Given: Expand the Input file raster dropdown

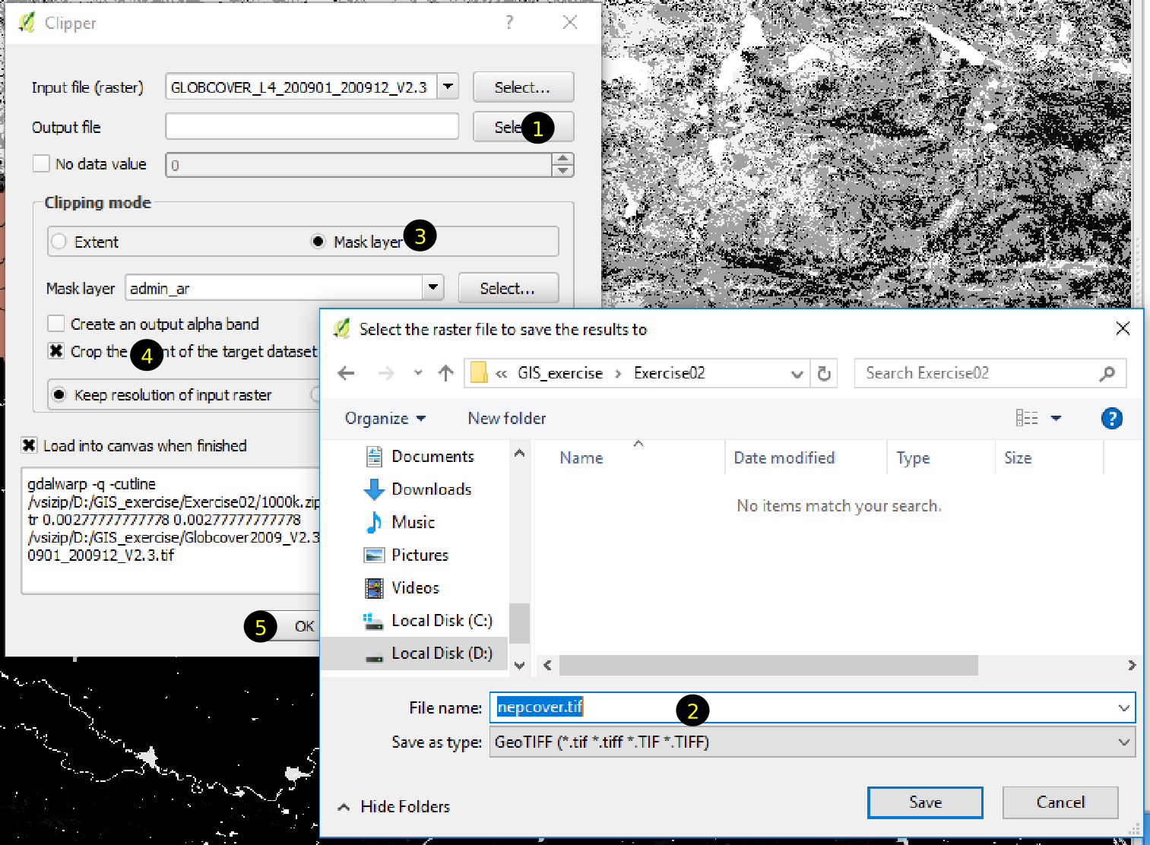Looking at the screenshot, I should click(448, 87).
